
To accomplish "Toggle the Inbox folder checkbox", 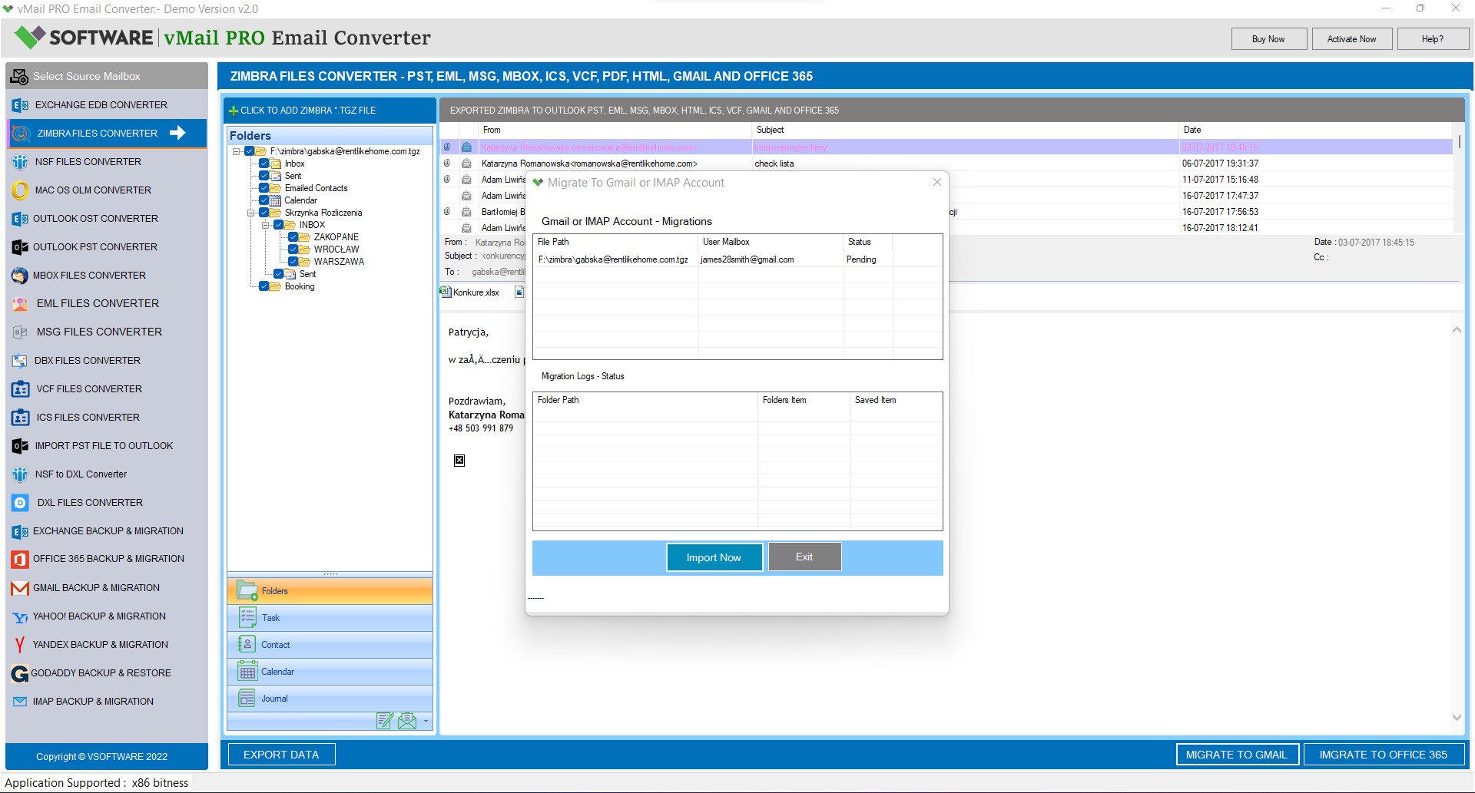I will click(264, 164).
